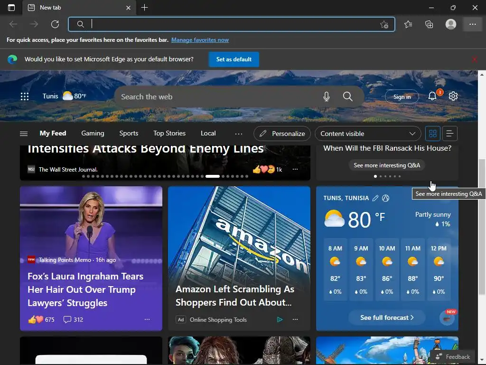
Task: Open Edge Settings and more menu
Action: (472, 24)
